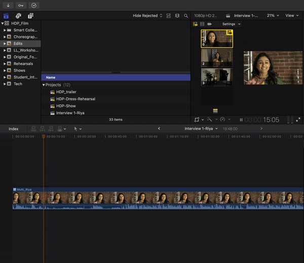Switch to camera angle 2 thumbnail
Image resolution: width=304 pixels, height=263 pixels.
click(x=217, y=58)
